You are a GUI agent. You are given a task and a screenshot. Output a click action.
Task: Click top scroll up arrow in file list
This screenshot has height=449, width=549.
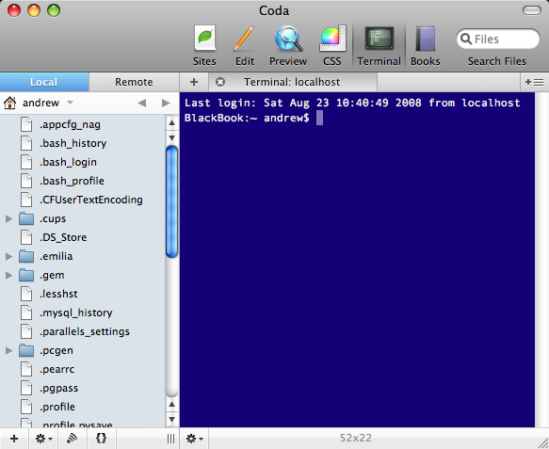pyautogui.click(x=172, y=122)
